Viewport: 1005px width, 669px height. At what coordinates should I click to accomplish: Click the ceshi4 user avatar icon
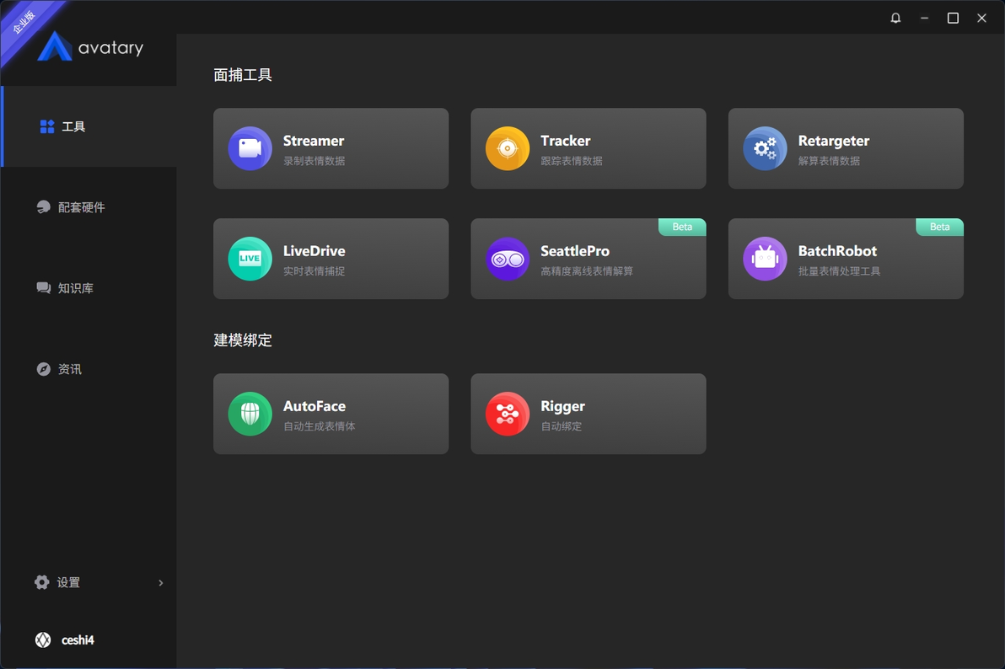pos(43,640)
